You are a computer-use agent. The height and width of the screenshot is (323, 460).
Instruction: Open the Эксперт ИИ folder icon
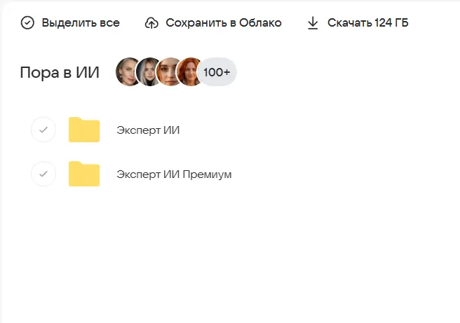(x=84, y=130)
